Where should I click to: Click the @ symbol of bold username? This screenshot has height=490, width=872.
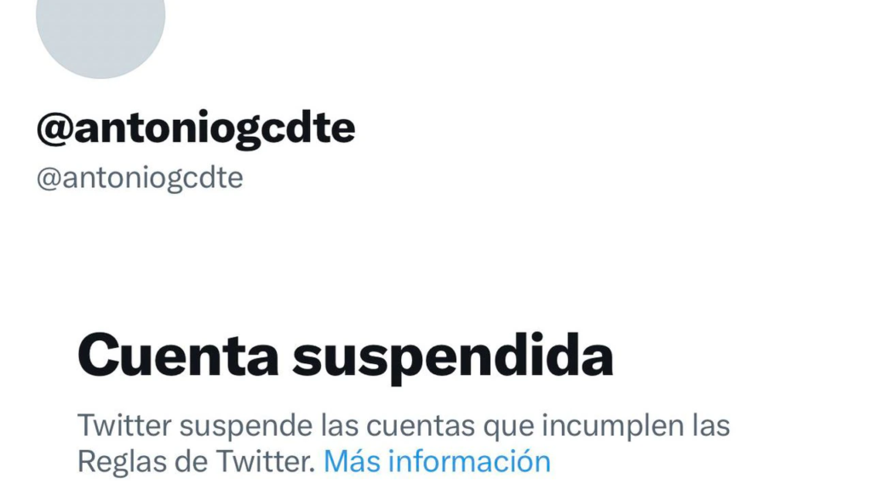[54, 129]
